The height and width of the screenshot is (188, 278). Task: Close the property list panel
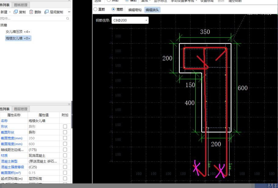pyautogui.click(x=69, y=104)
